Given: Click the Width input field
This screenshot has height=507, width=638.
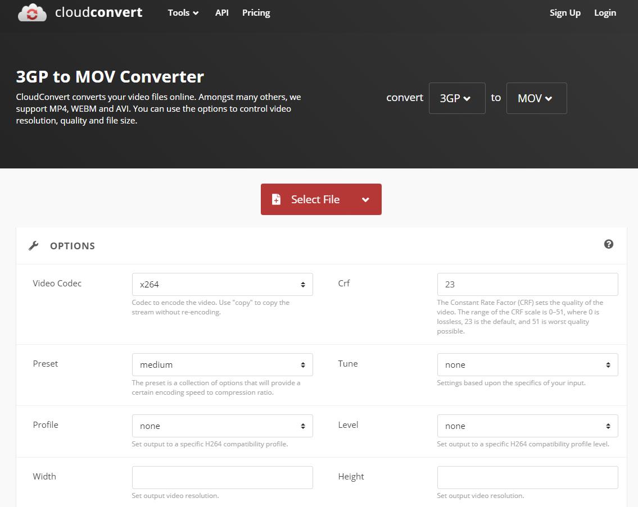Looking at the screenshot, I should pos(222,477).
